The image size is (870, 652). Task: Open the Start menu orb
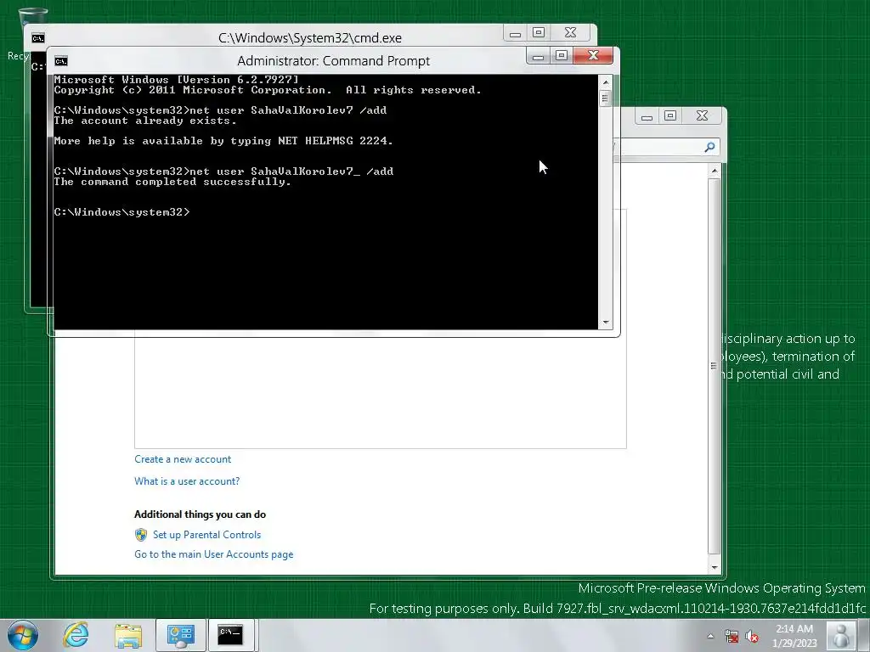click(23, 635)
